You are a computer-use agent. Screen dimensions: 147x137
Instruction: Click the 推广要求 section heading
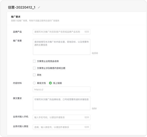[x=16, y=17]
